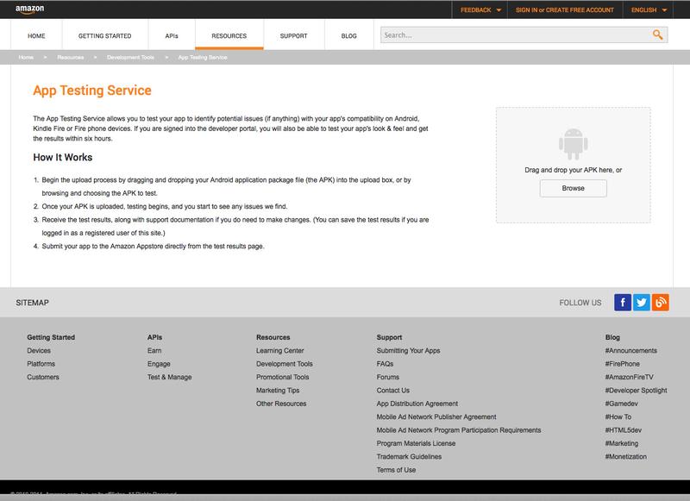
Task: Open the Marketing Tips link
Action: 278,390
